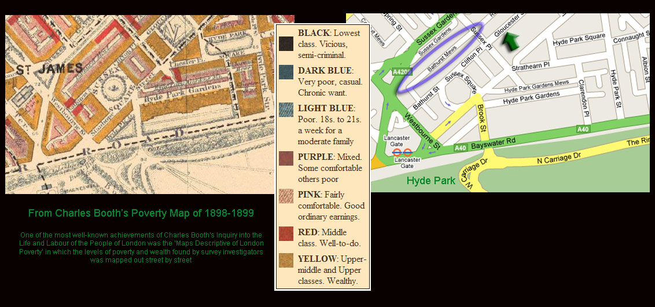The image size is (655, 307).
Task: Click the "PURPLE: Mixed" legend description
Action: [x=330, y=168]
